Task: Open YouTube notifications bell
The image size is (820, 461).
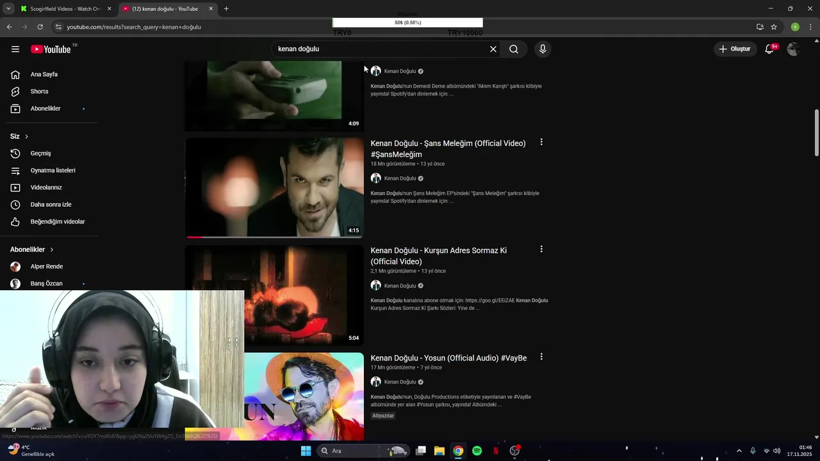Action: 770,49
